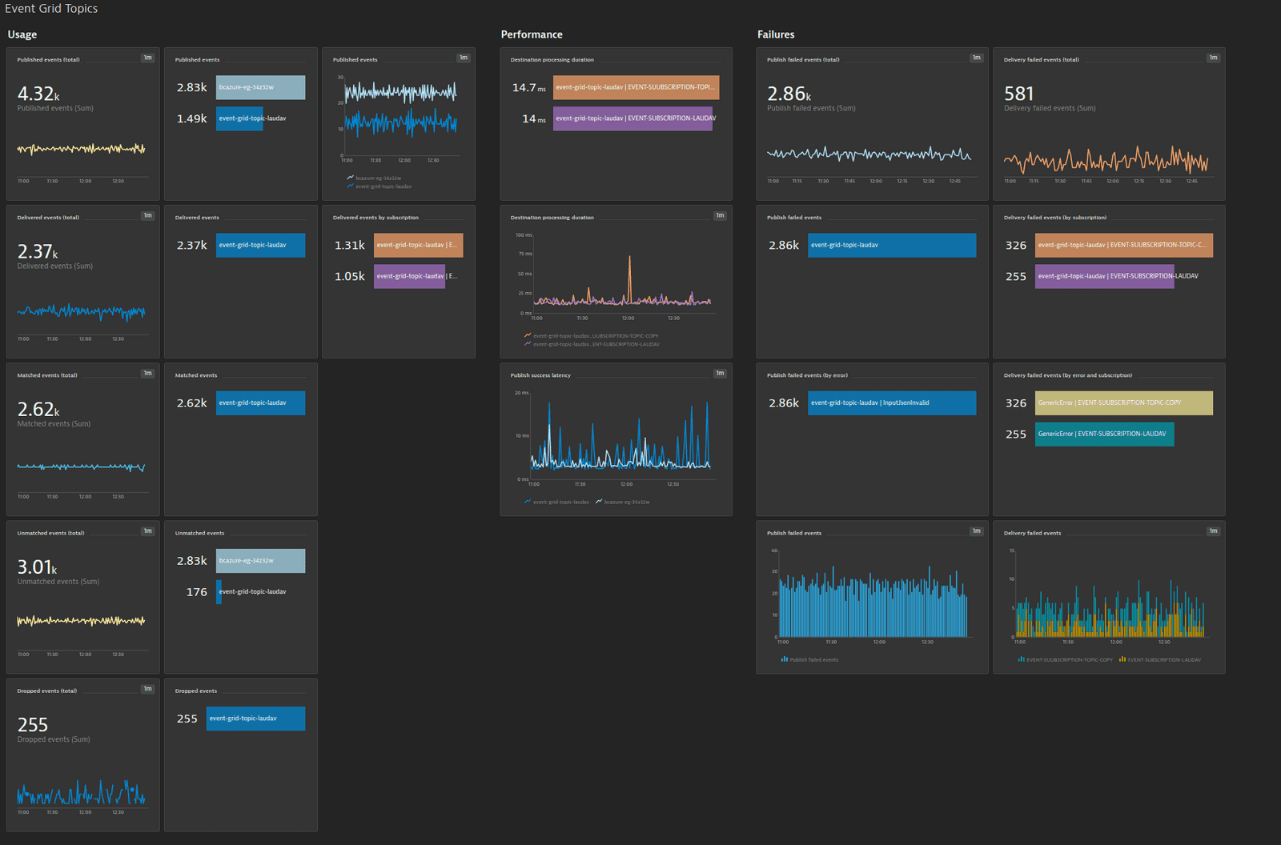1281x845 pixels.
Task: Click the 1m badge on Destination processing duration chart
Action: click(x=720, y=215)
